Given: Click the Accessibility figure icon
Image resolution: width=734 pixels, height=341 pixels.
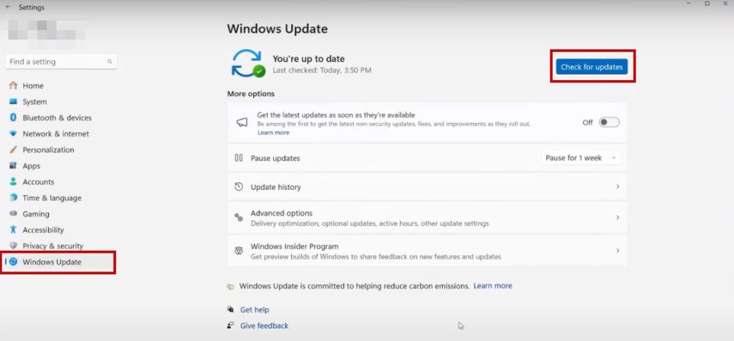Looking at the screenshot, I should pos(13,230).
